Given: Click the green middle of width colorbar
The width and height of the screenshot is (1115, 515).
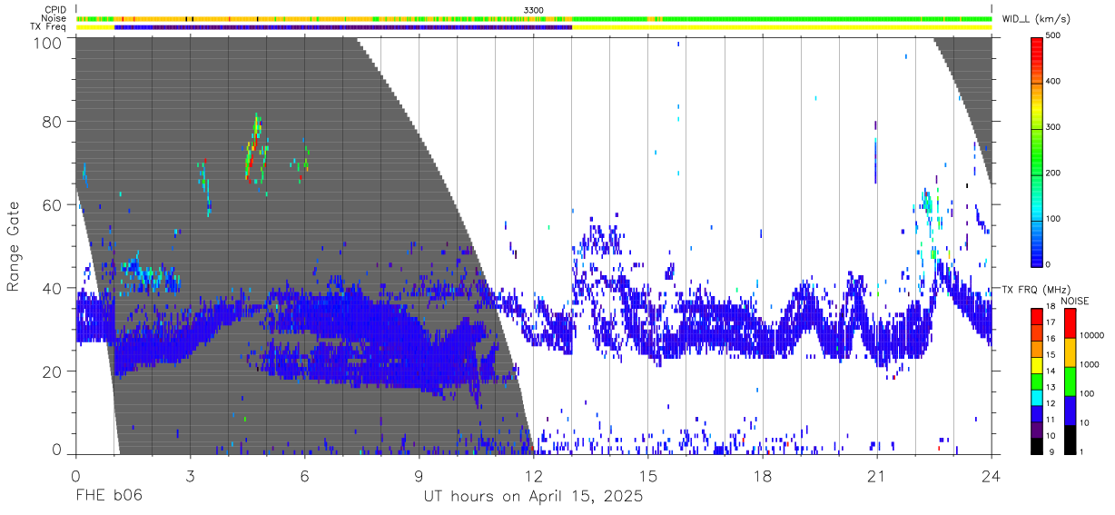Looking at the screenshot, I should [1038, 154].
